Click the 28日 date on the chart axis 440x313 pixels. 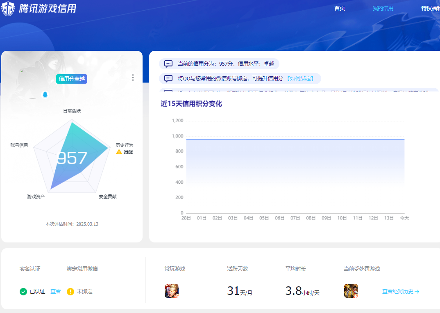pos(186,218)
